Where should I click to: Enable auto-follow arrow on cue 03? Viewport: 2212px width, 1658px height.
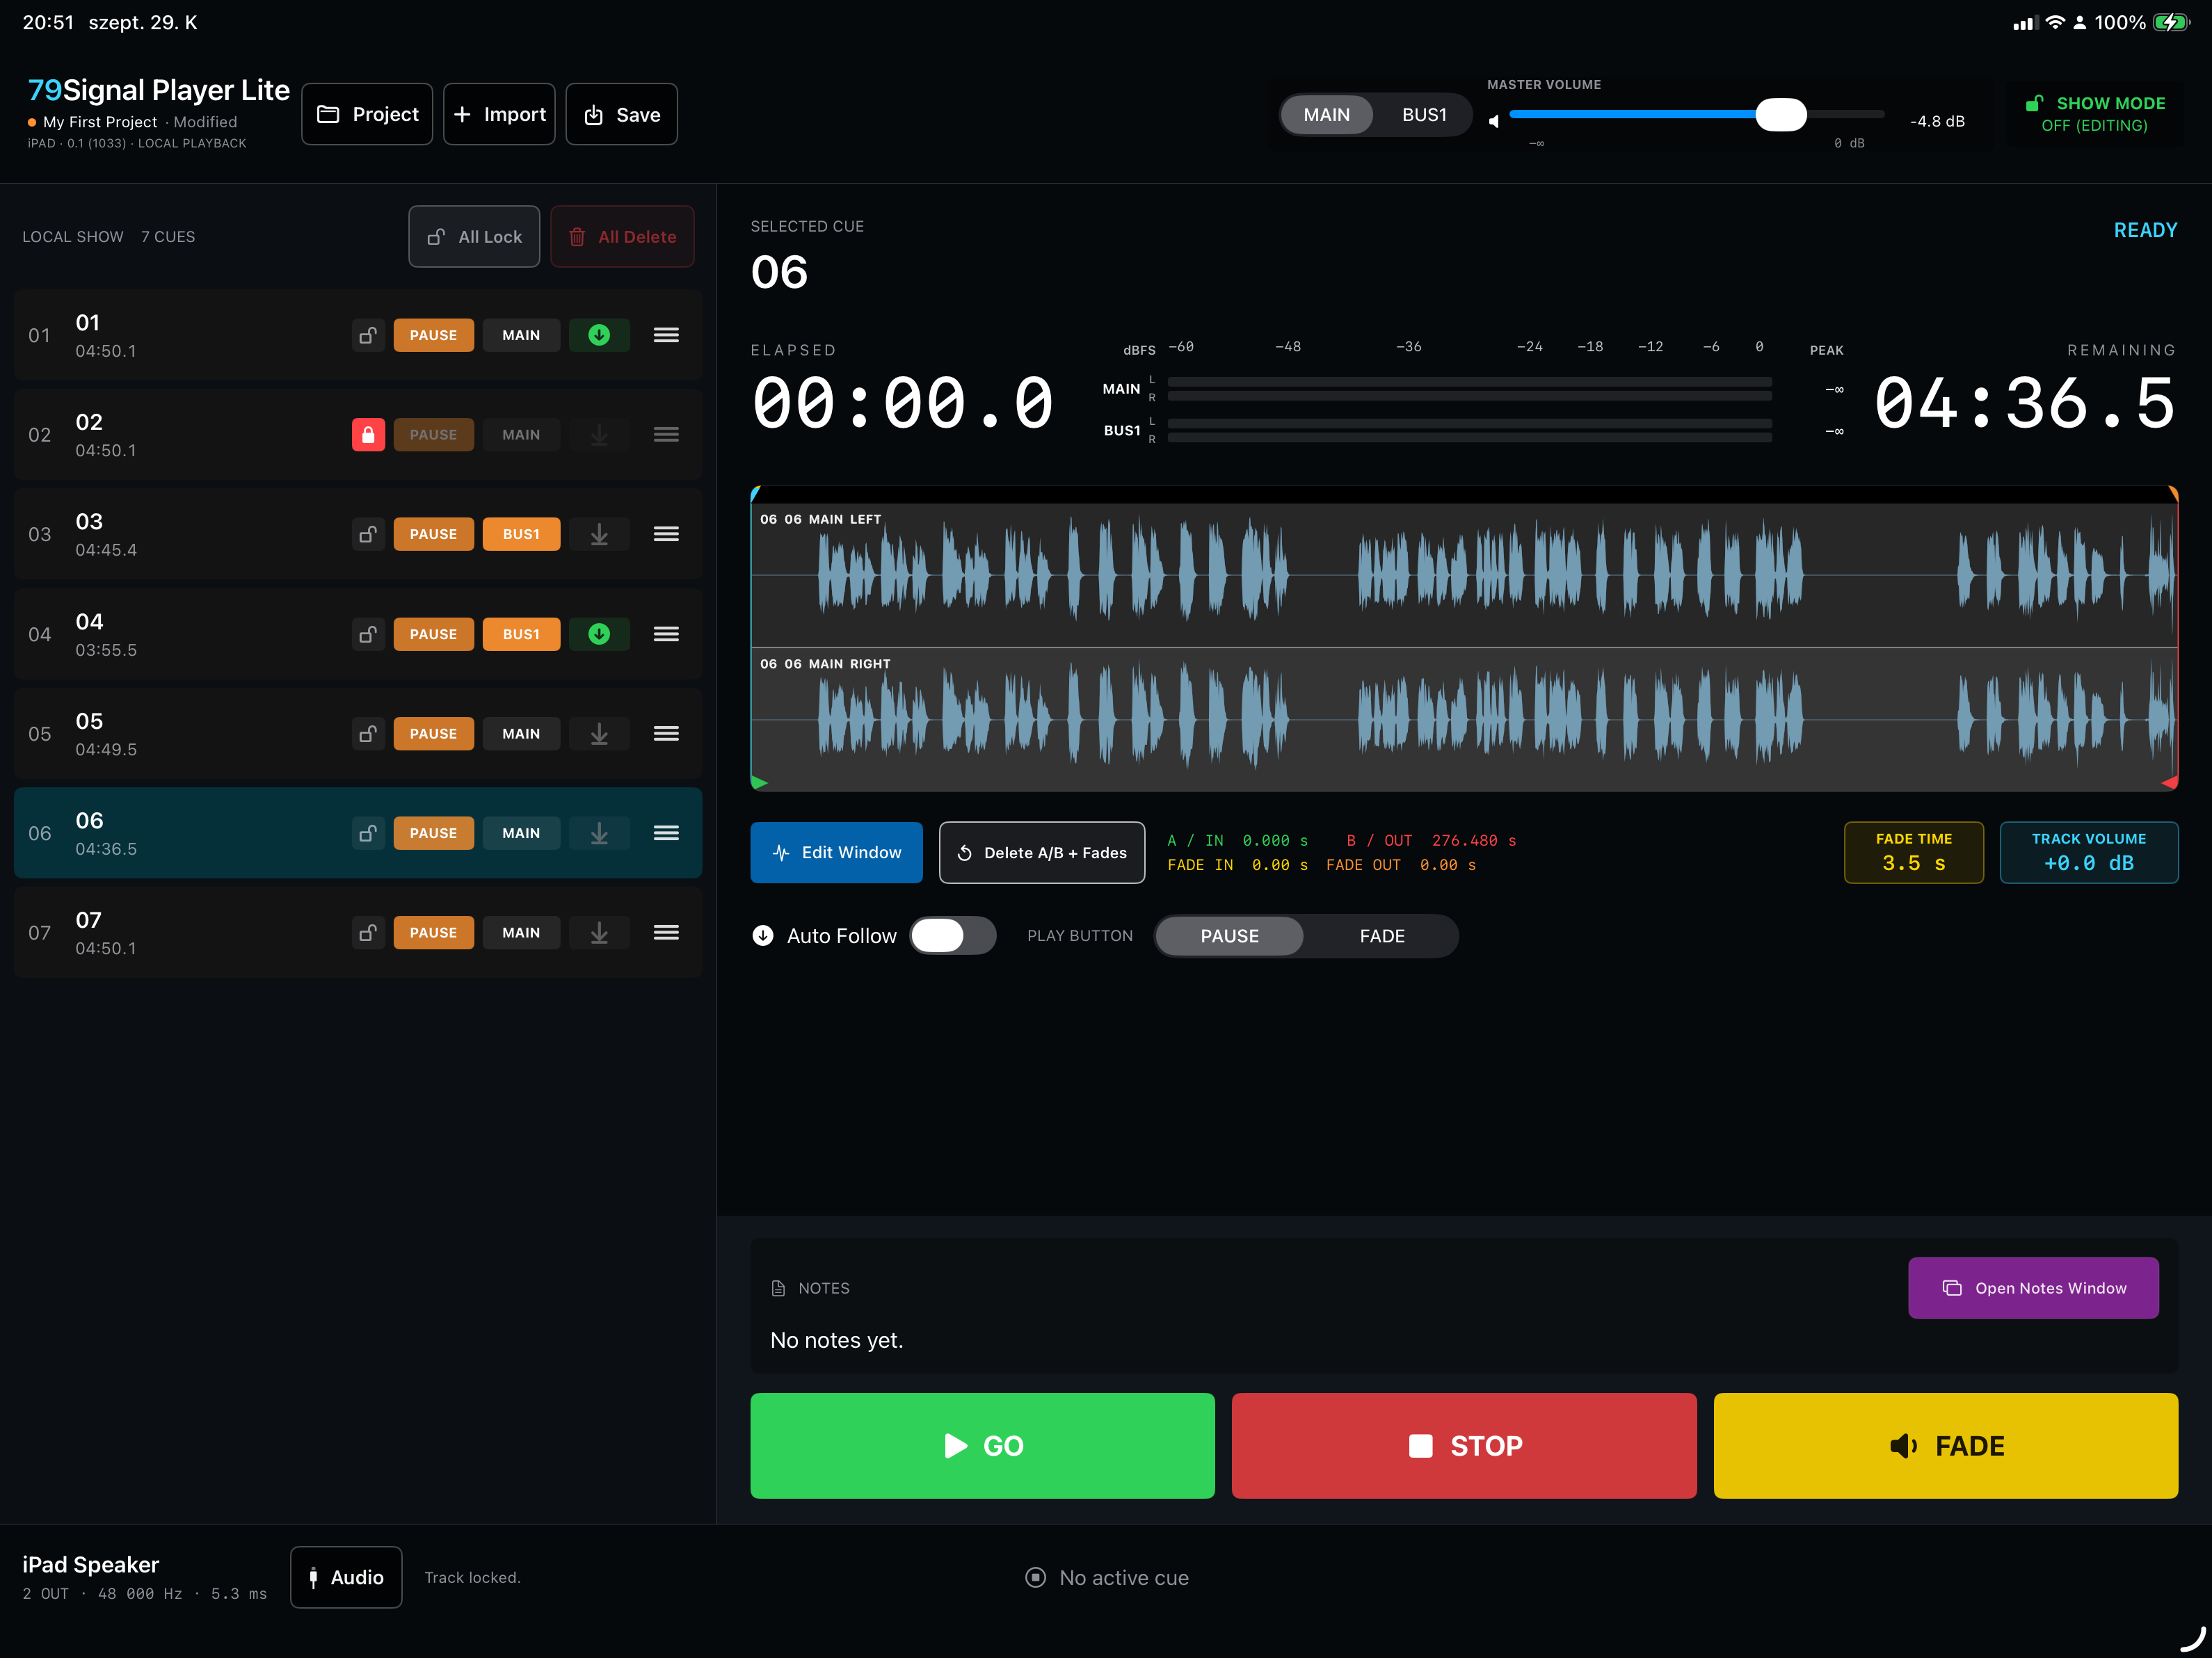click(x=599, y=534)
